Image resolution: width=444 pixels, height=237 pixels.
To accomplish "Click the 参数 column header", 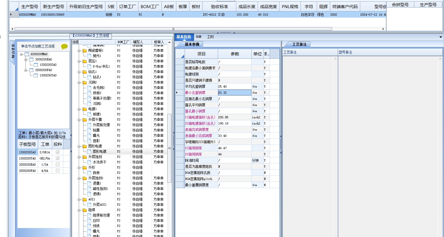I will 235,54.
